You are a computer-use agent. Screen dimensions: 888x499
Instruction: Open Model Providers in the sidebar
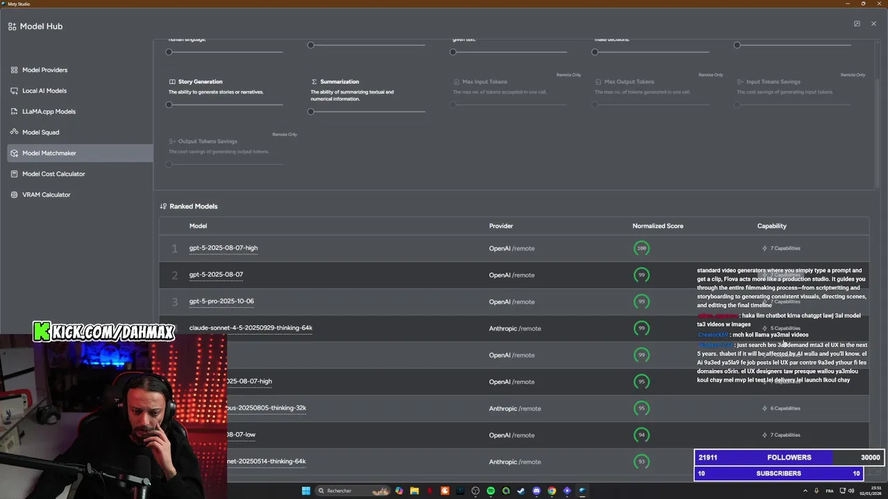[x=44, y=70]
